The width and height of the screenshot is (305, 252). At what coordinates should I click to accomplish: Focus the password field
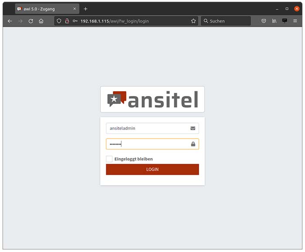pyautogui.click(x=152, y=144)
